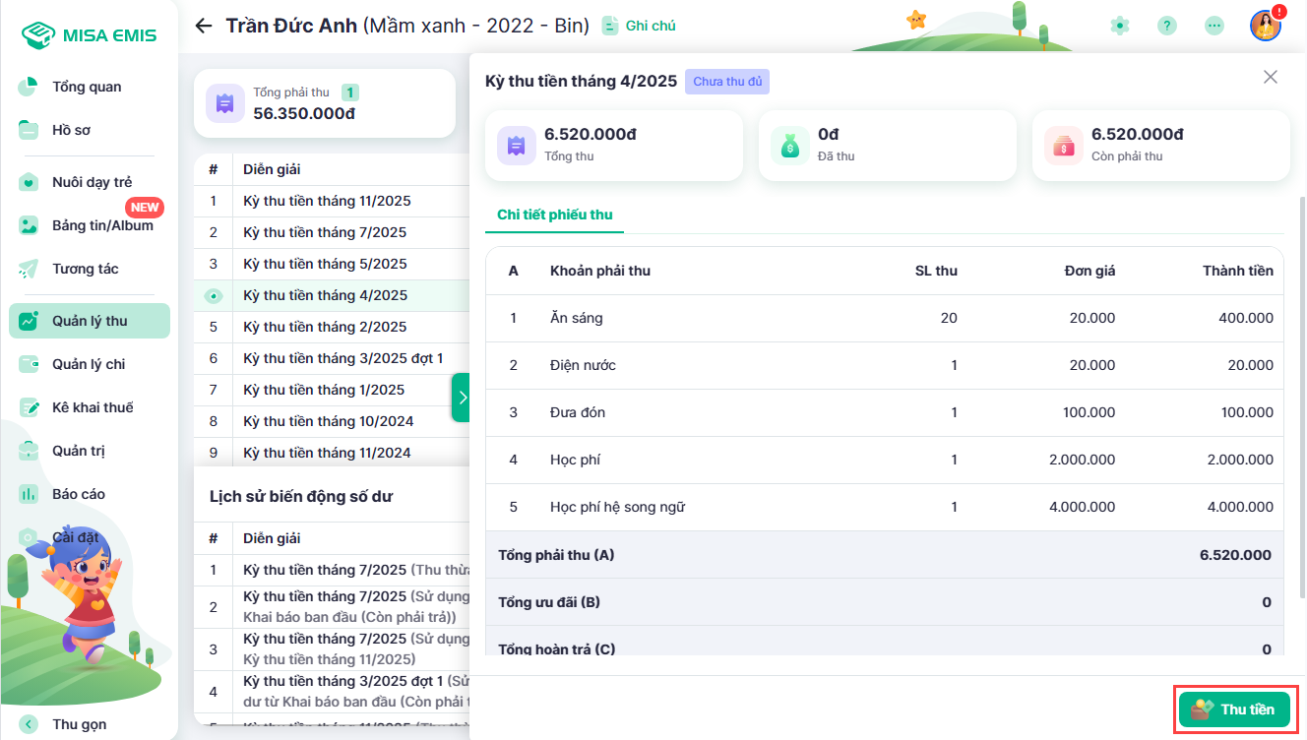Click the MISA EMIS logo

89,35
